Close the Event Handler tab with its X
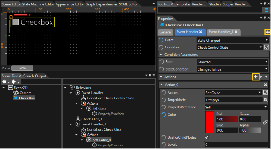Screen dimensions: 271x149 pyautogui.click(x=201, y=32)
